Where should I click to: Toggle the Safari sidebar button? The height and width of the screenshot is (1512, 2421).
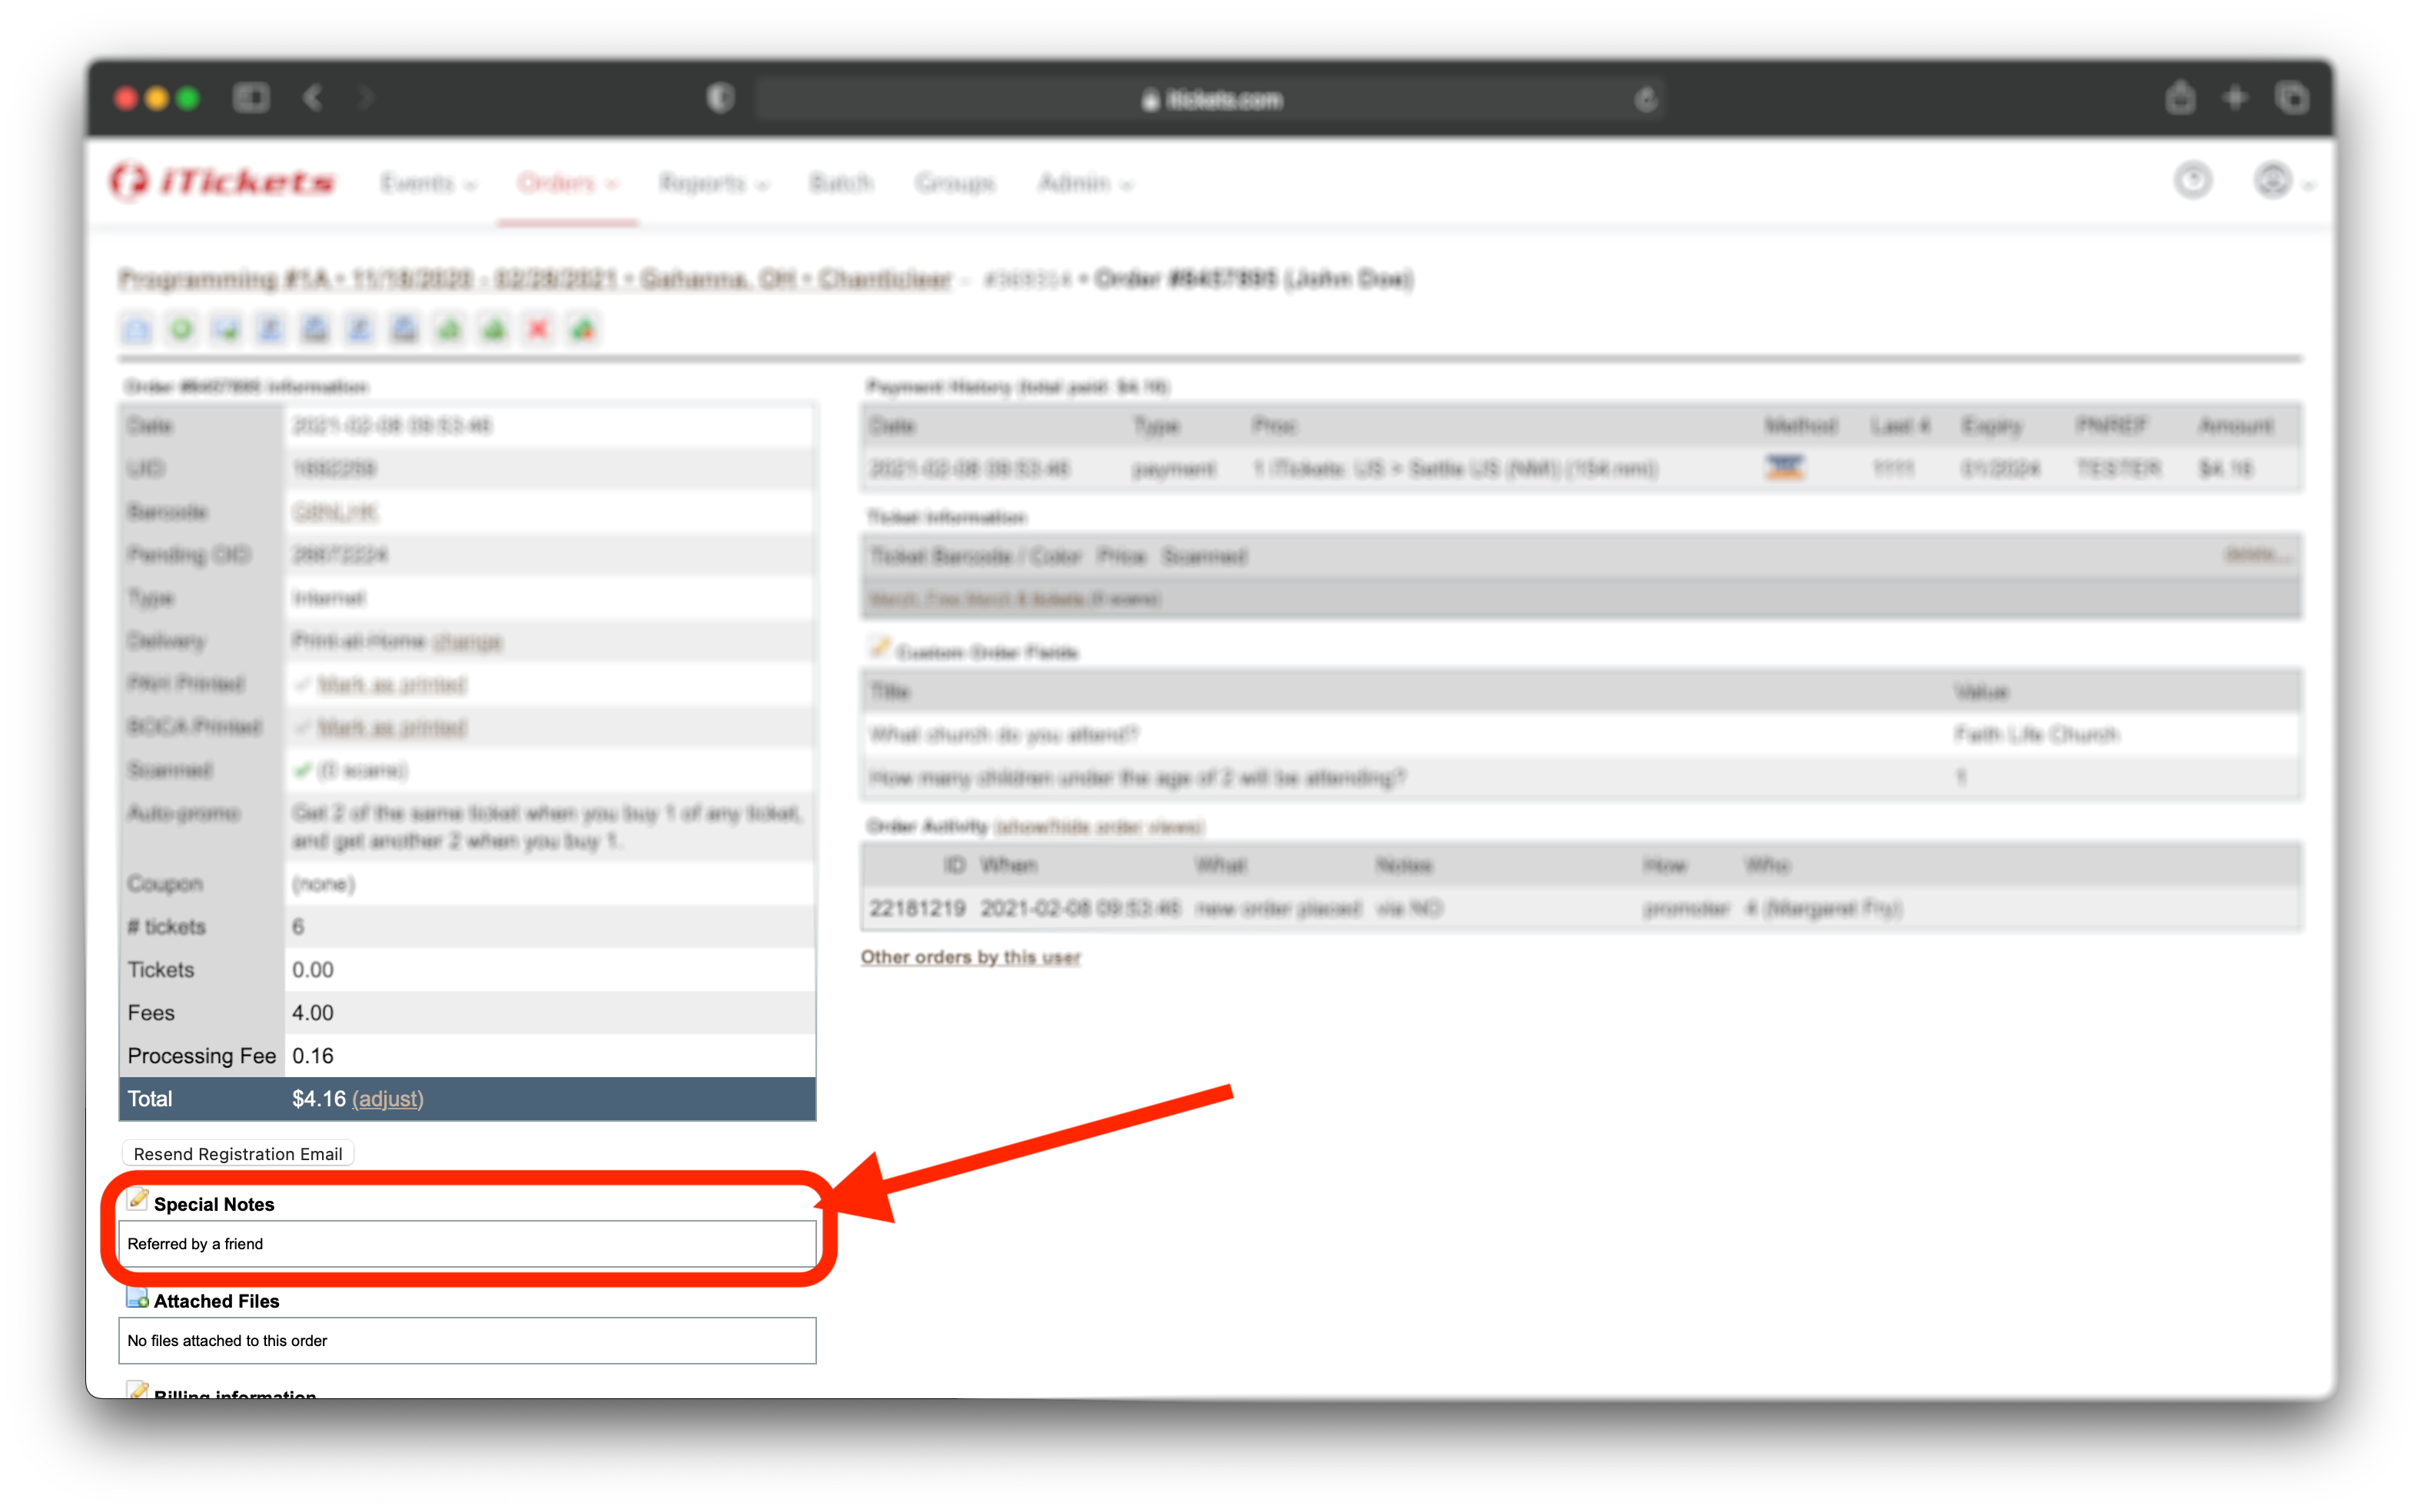(251, 98)
